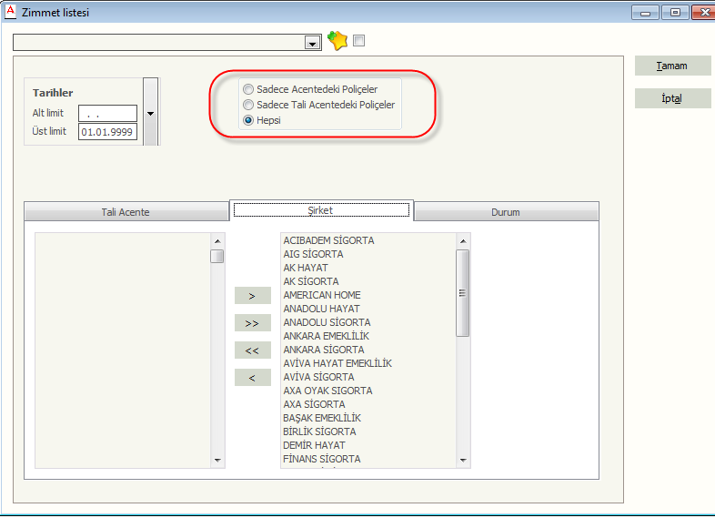This screenshot has width=715, height=518.
Task: Move selected company right with > button
Action: pos(252,296)
